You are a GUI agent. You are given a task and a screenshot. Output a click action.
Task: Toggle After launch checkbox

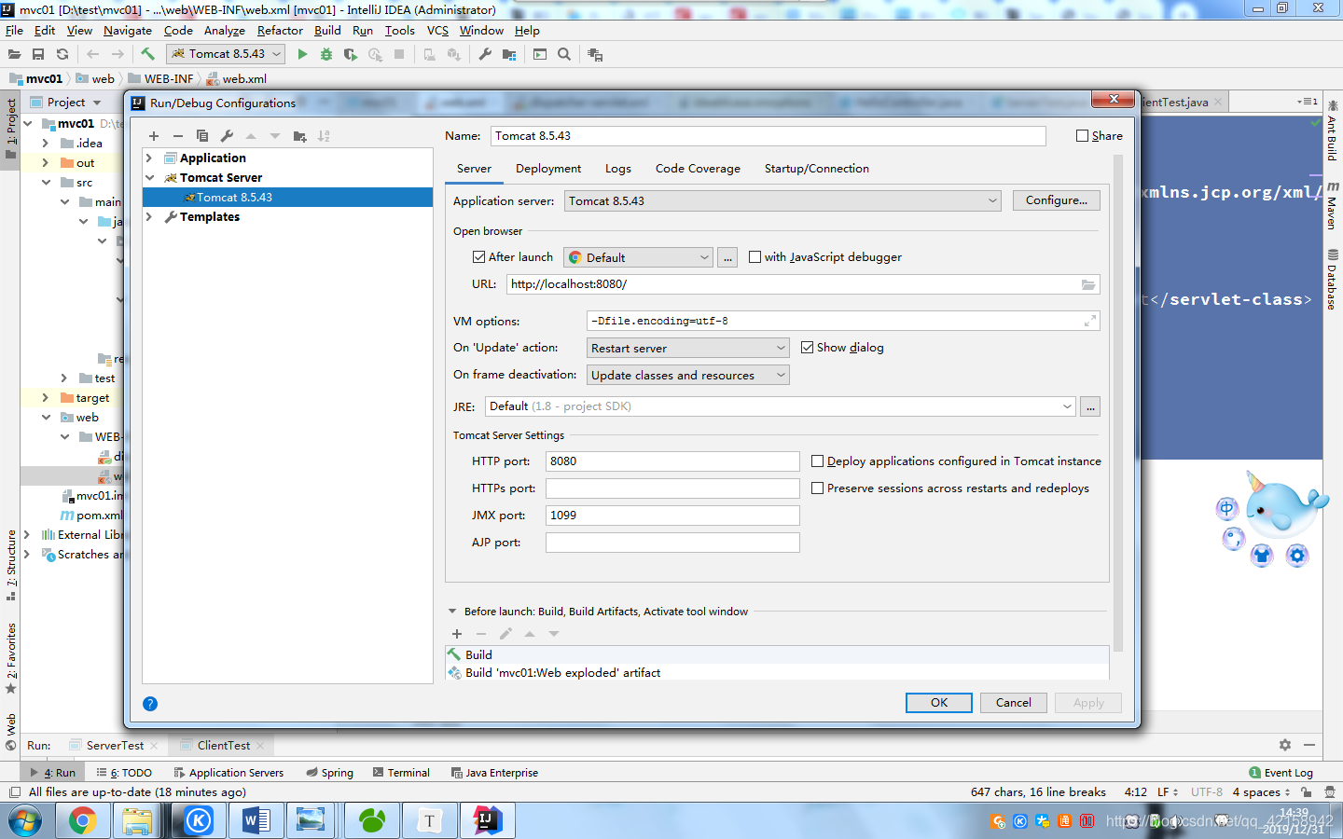coord(479,257)
